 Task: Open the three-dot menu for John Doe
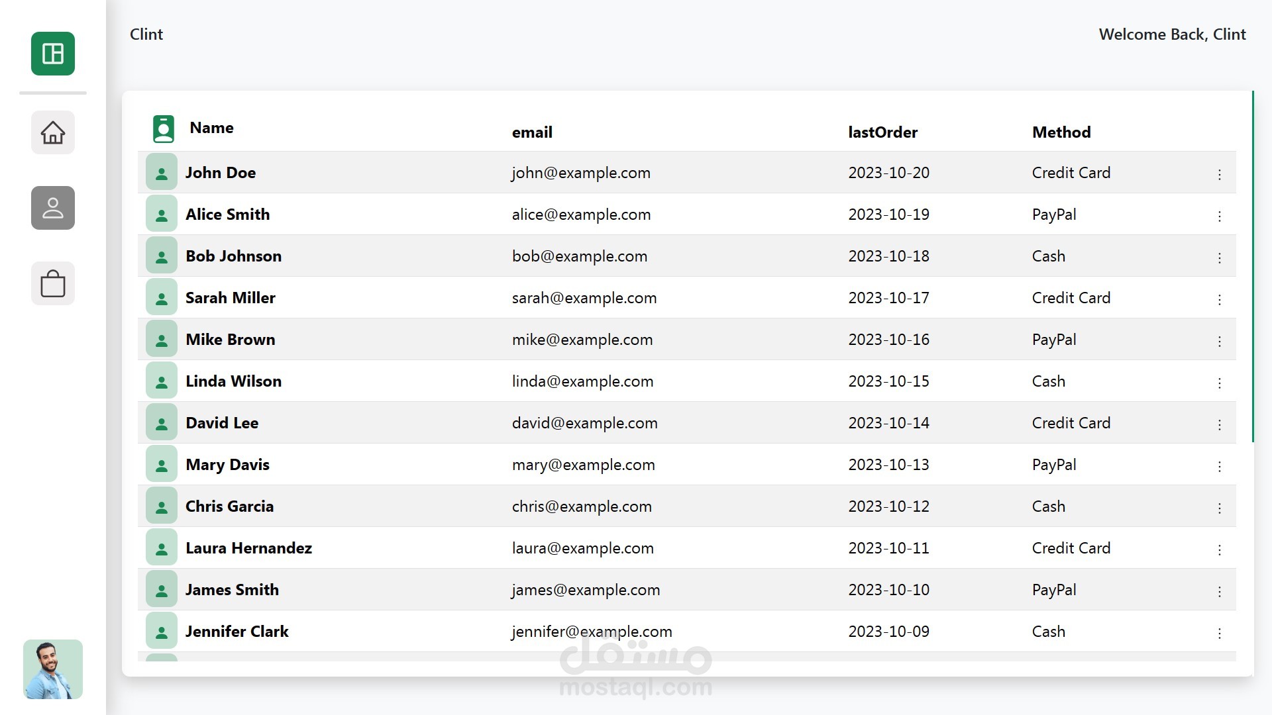click(x=1219, y=174)
